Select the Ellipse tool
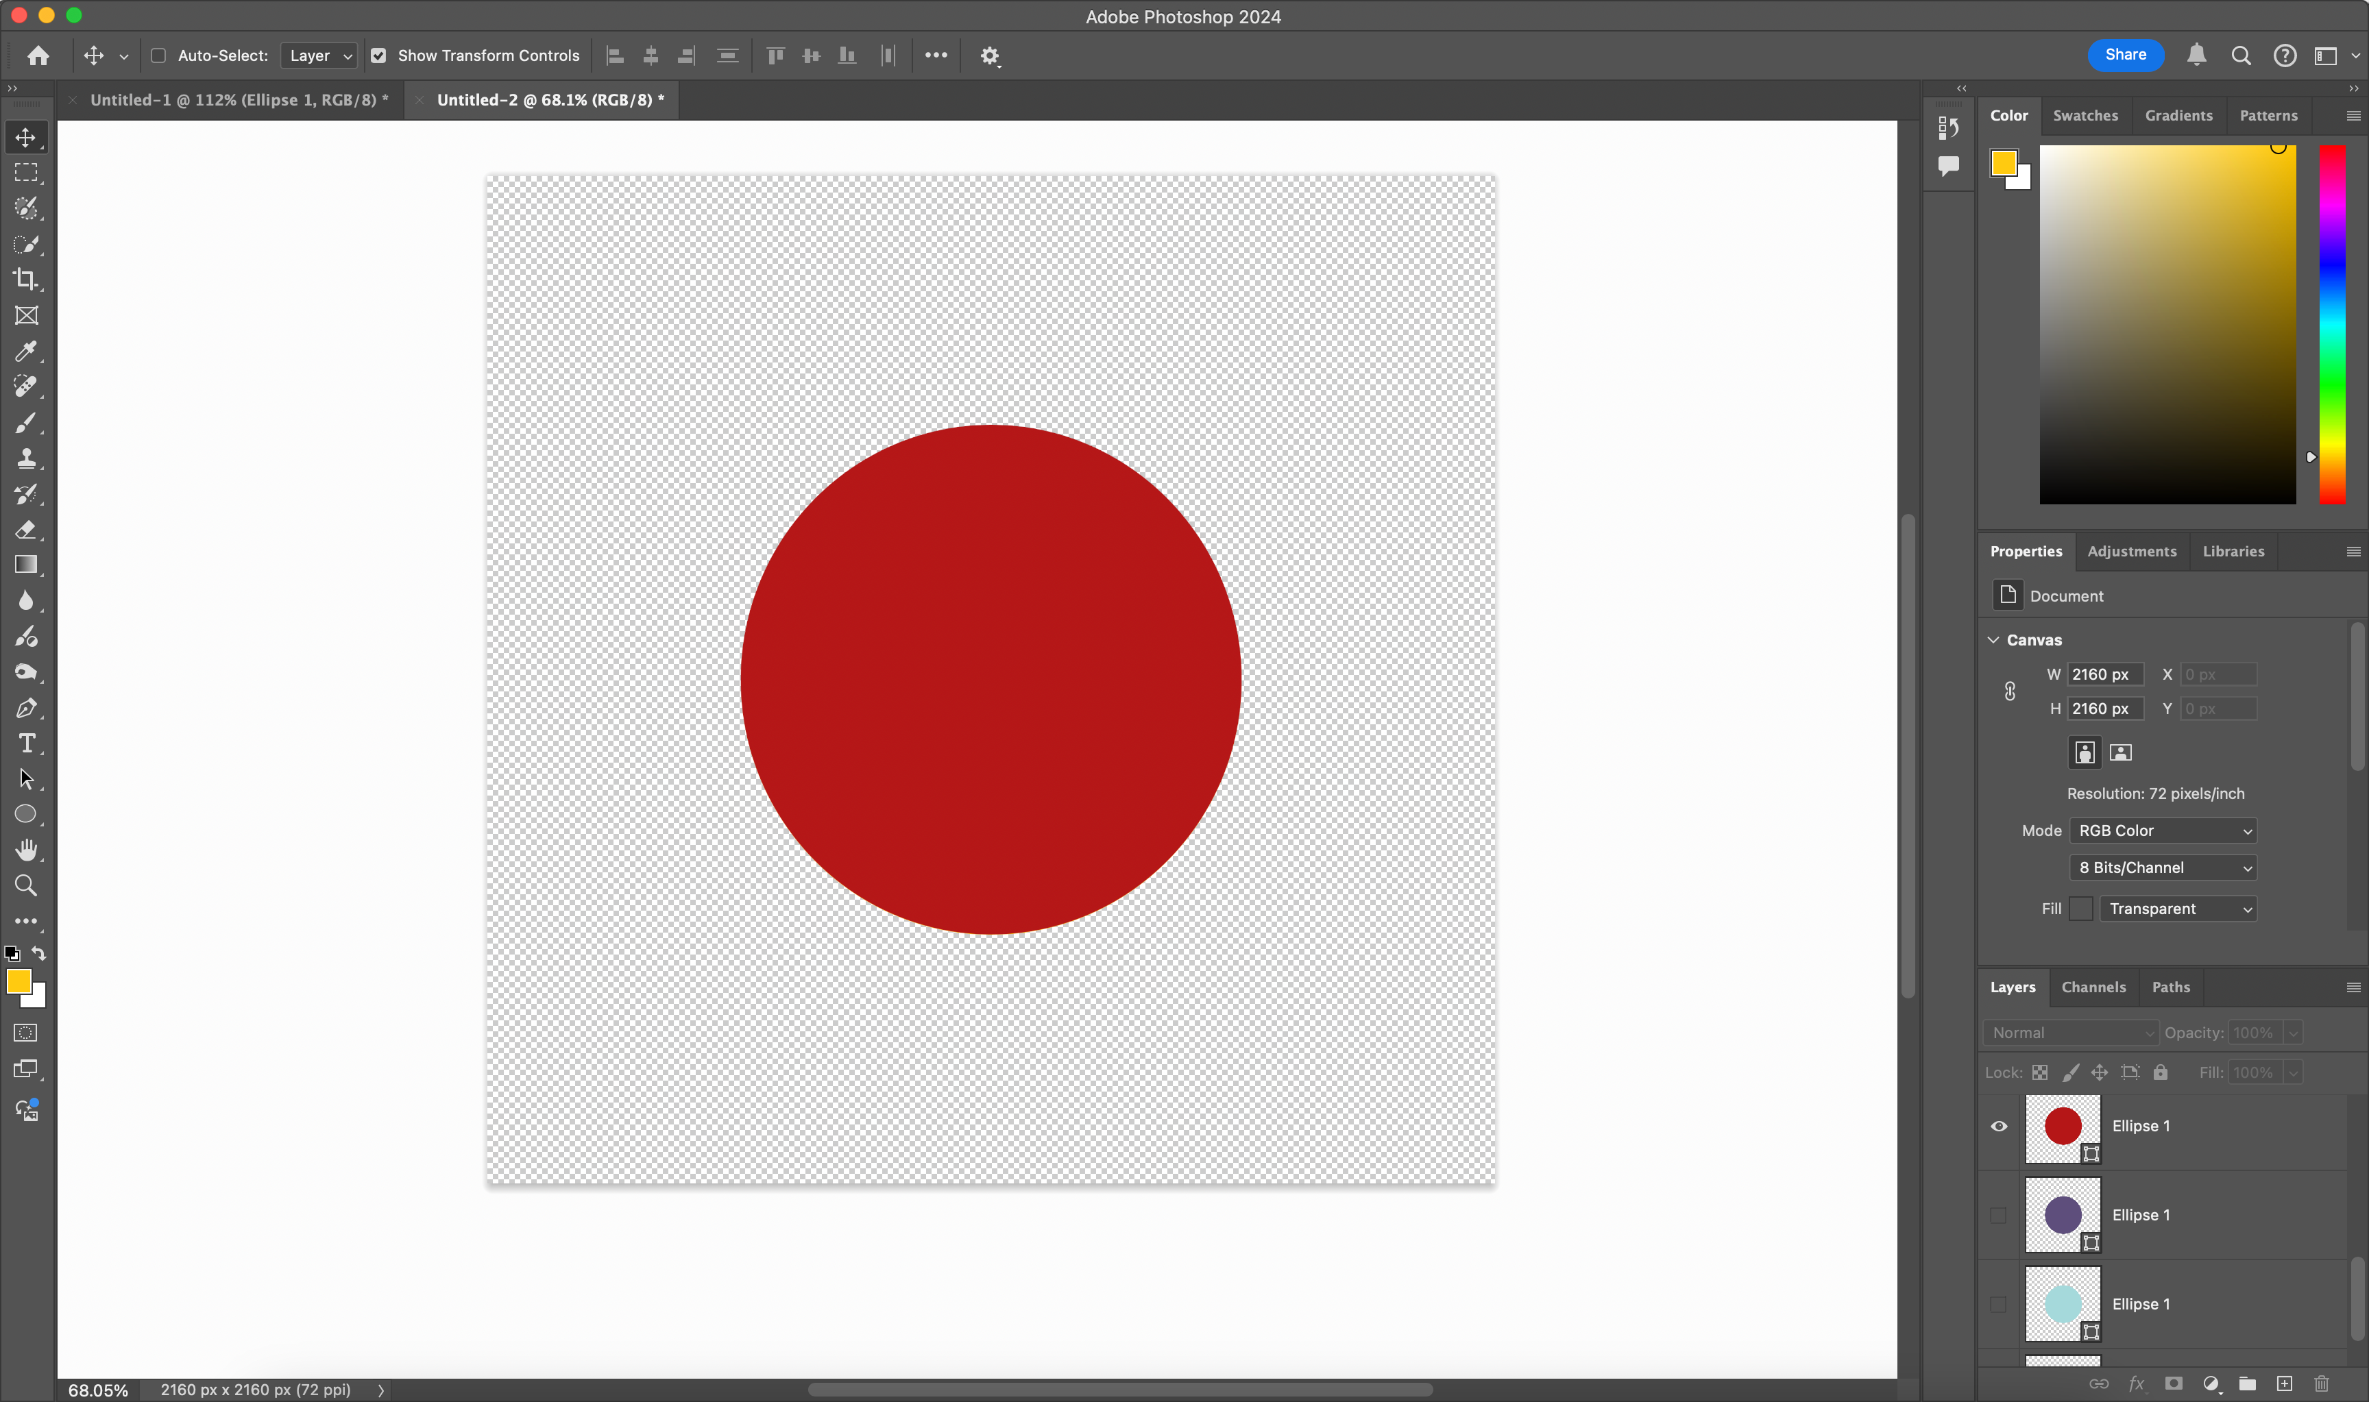Viewport: 2369px width, 1402px height. pos(25,813)
